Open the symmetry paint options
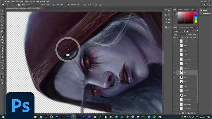Screen dimensions: 212x119 point(100,5)
